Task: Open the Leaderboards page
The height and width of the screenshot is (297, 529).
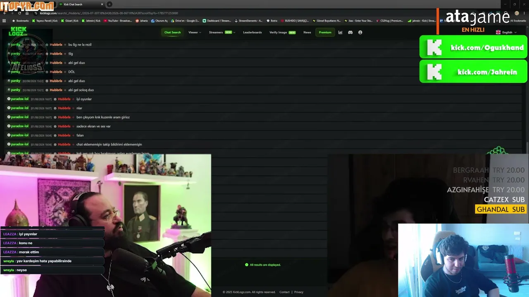Action: point(252,32)
